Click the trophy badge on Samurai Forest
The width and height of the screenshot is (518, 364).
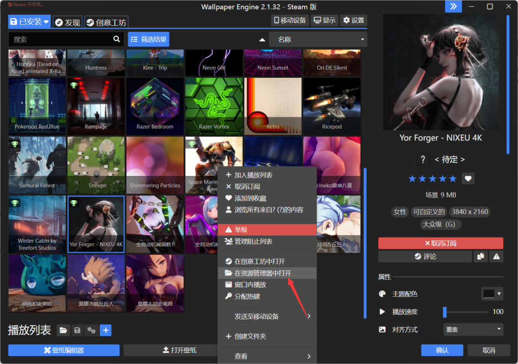pyautogui.click(x=15, y=144)
